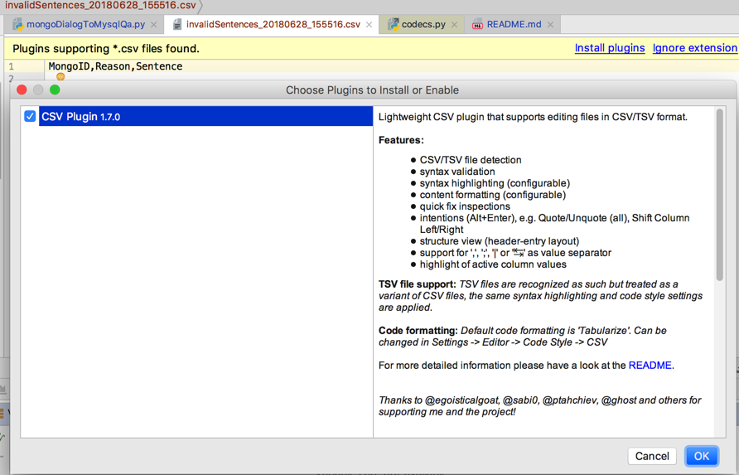
Task: Click the Install plugins link
Action: click(610, 48)
